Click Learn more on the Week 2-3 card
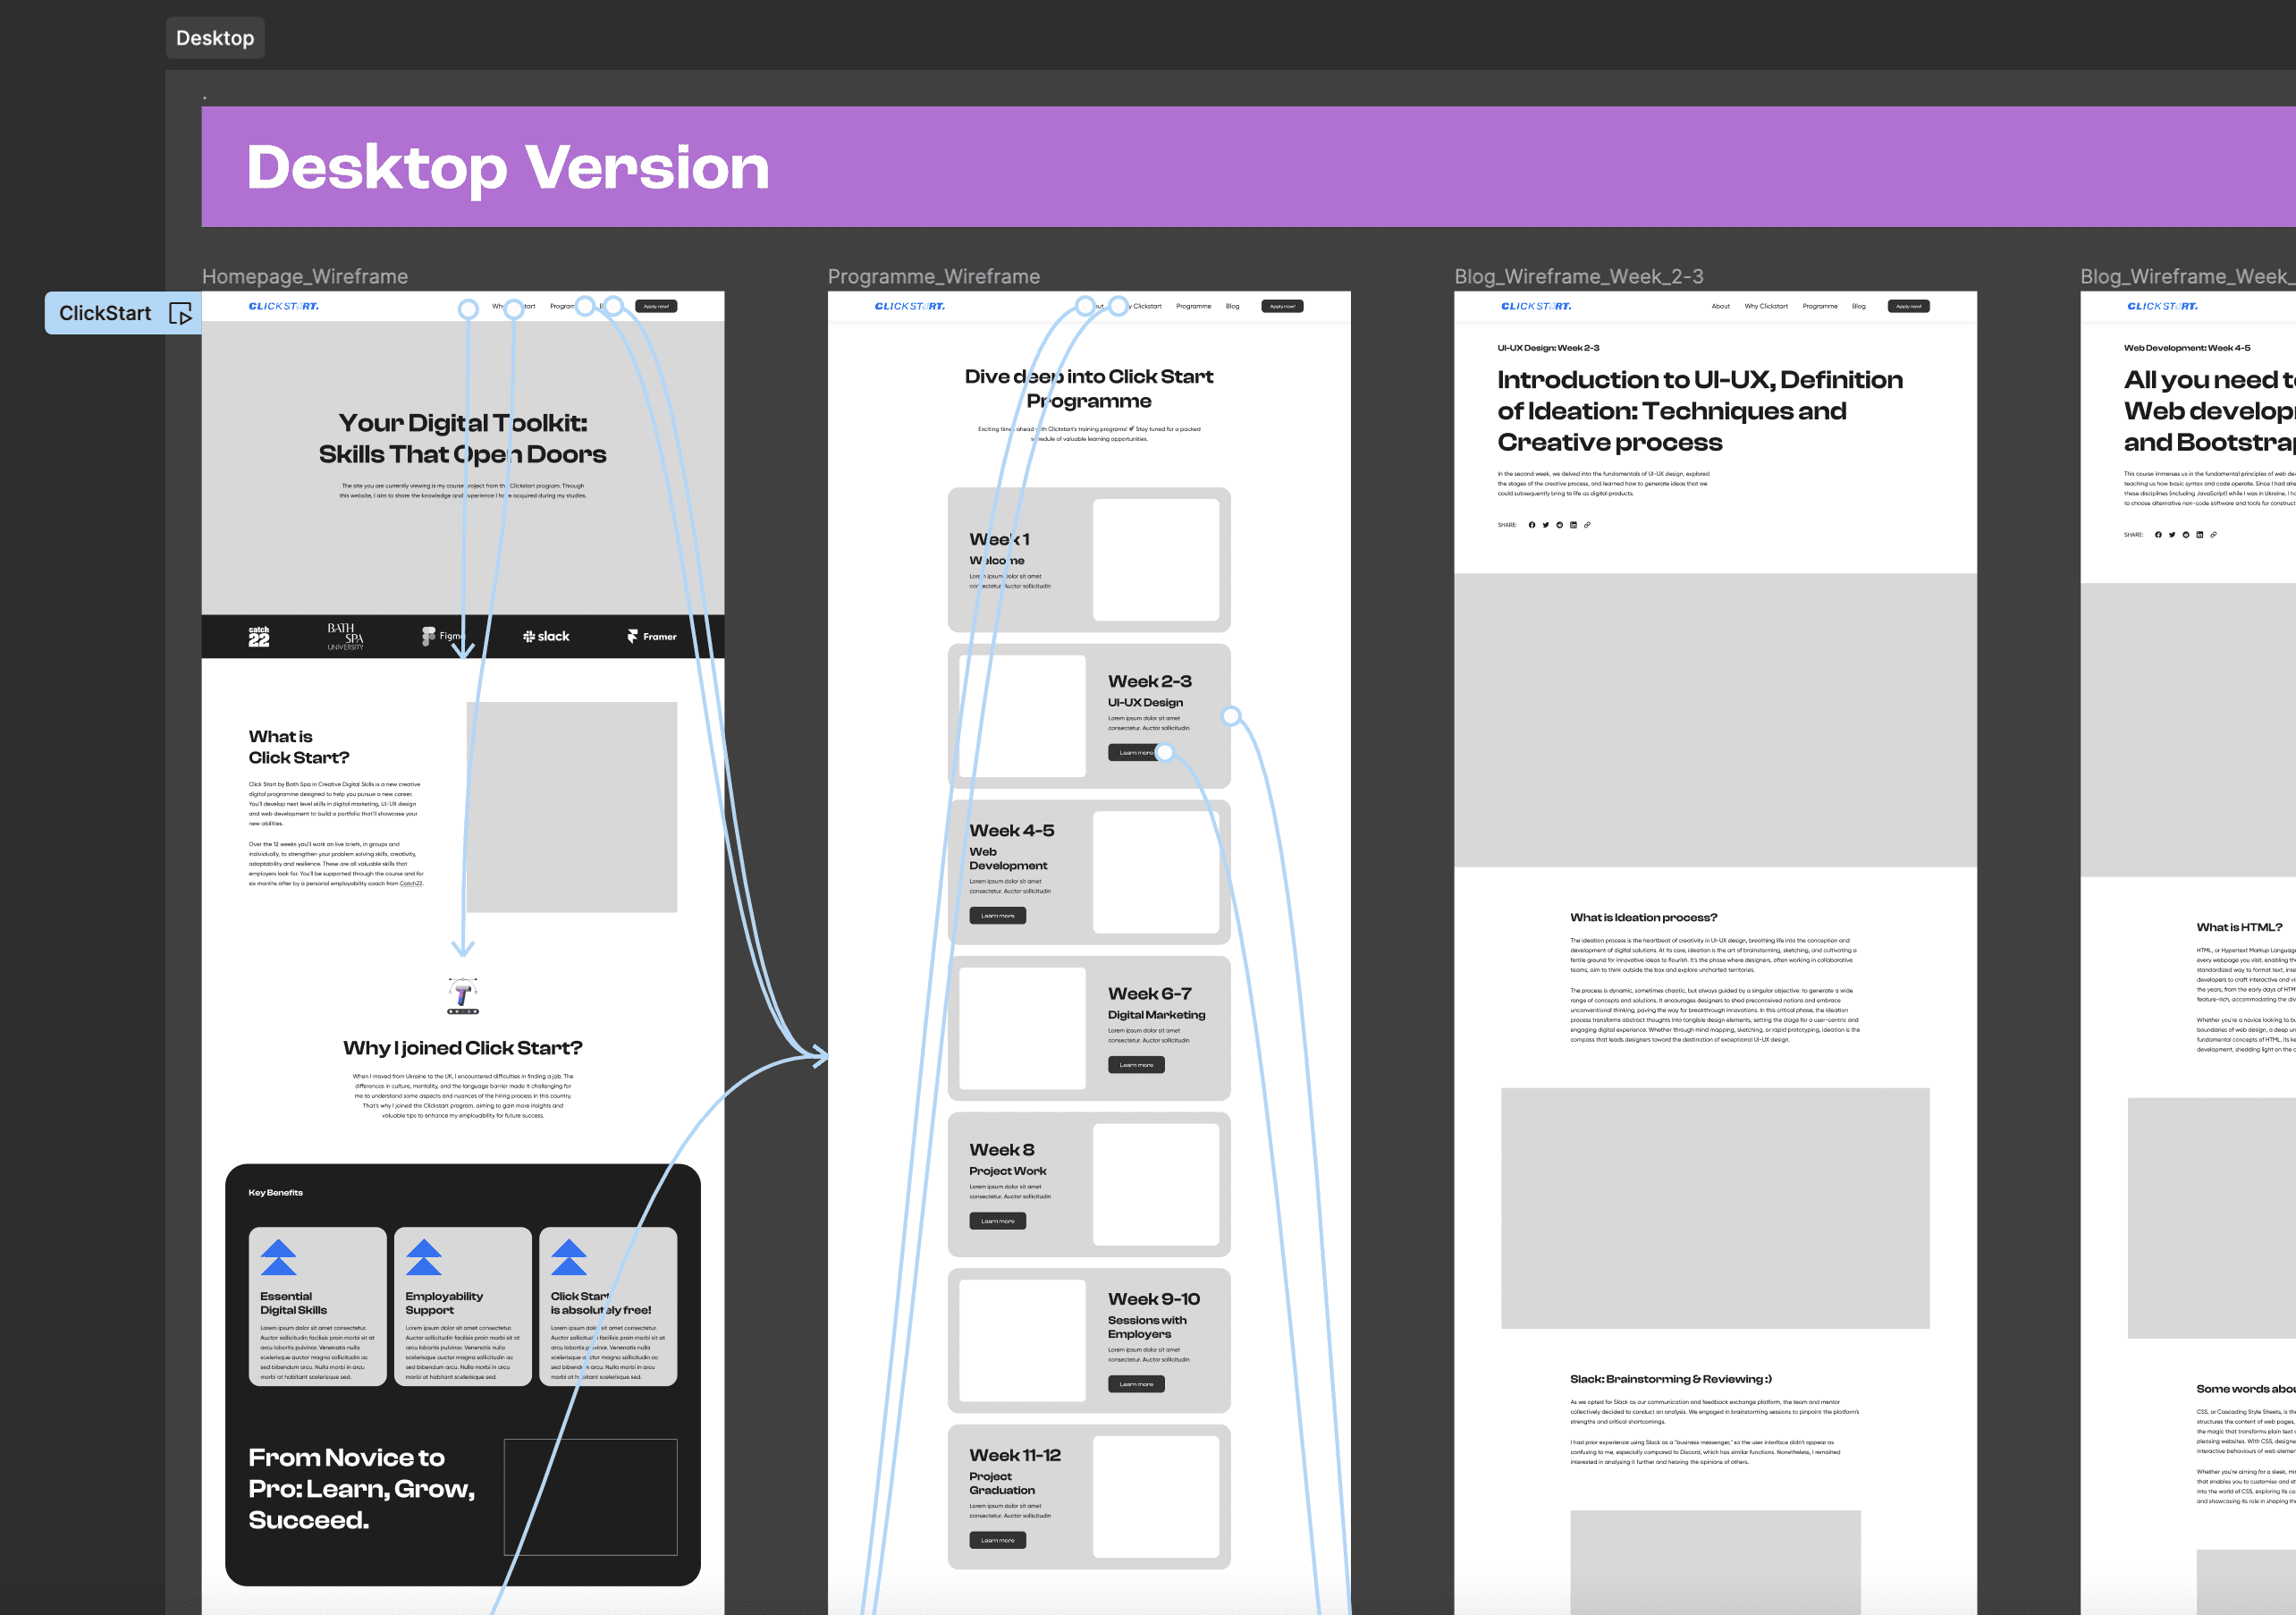Viewport: 2296px width, 1615px height. point(1136,753)
